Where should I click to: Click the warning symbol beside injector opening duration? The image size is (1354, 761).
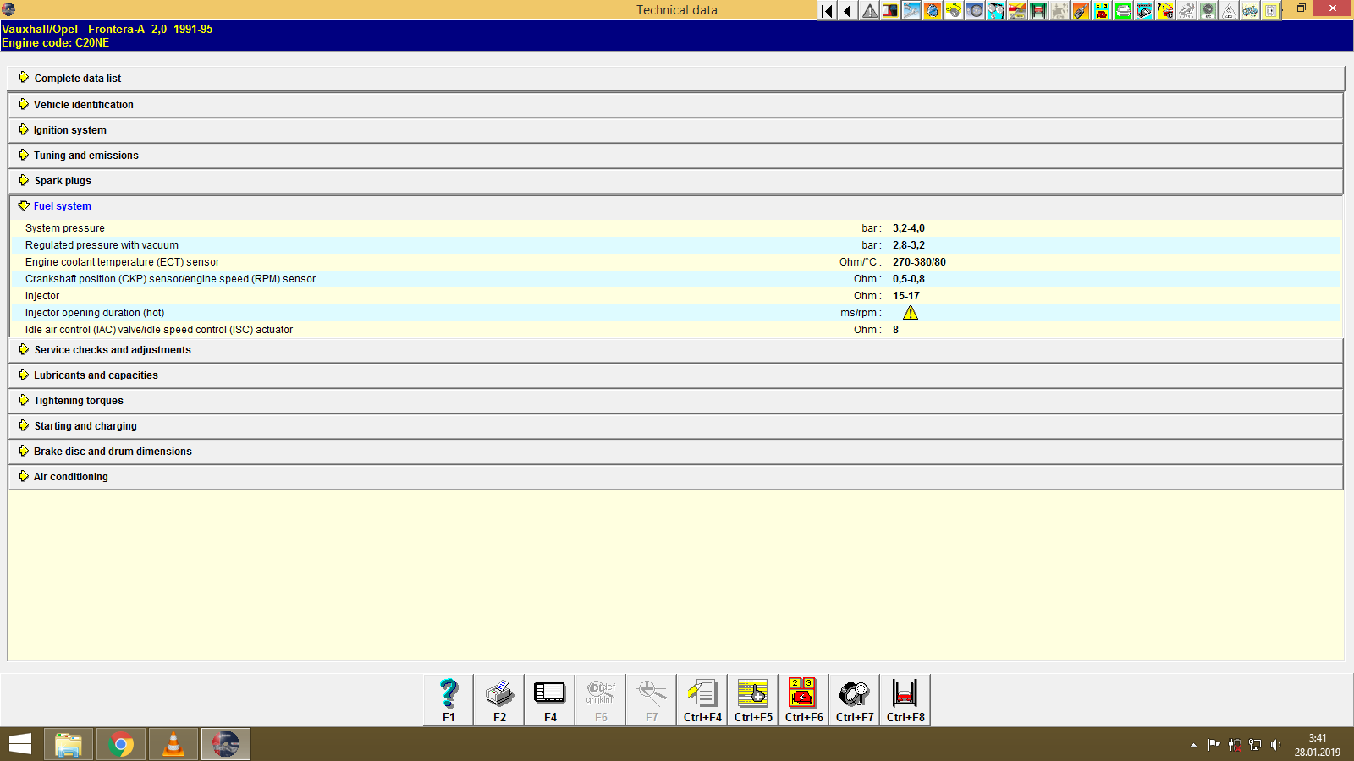[x=911, y=312]
